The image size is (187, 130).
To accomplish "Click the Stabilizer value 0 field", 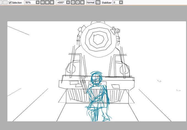I will click(116, 2).
